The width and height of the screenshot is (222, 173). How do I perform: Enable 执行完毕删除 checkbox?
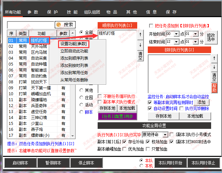[x=181, y=108]
